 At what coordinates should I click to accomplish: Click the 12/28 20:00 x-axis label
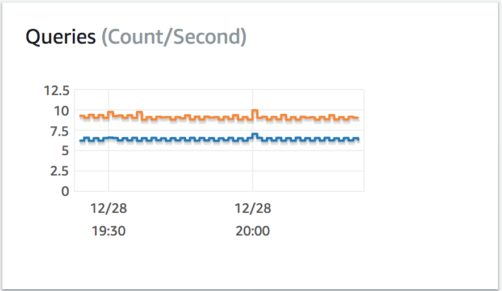tap(253, 220)
